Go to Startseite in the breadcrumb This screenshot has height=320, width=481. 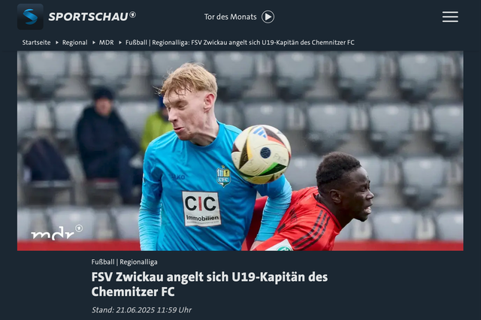(36, 43)
